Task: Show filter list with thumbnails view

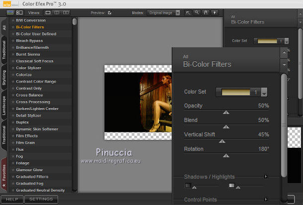Action: tap(19, 12)
